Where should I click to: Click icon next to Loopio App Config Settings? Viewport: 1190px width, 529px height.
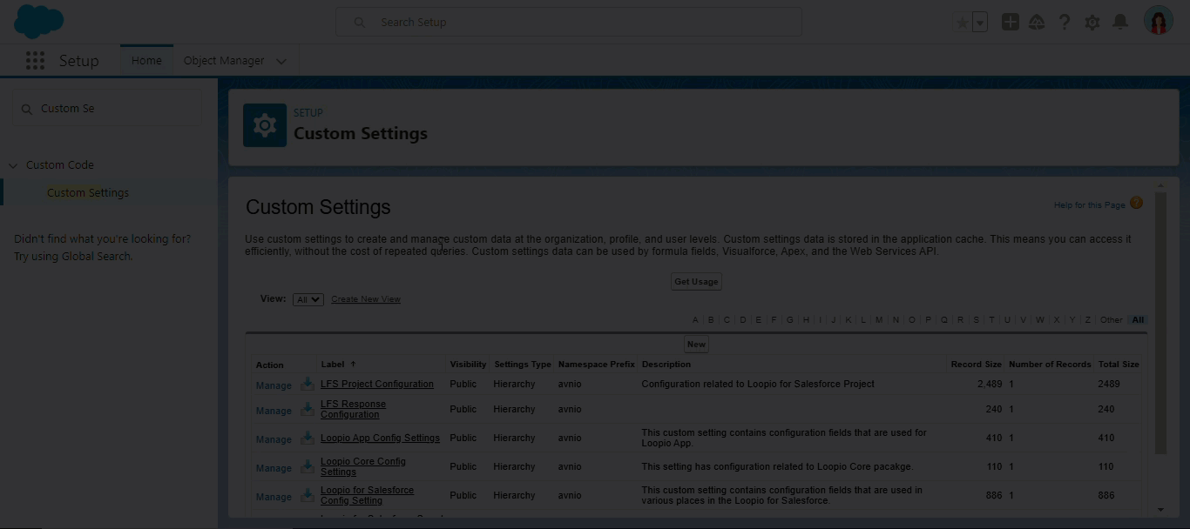coord(308,439)
